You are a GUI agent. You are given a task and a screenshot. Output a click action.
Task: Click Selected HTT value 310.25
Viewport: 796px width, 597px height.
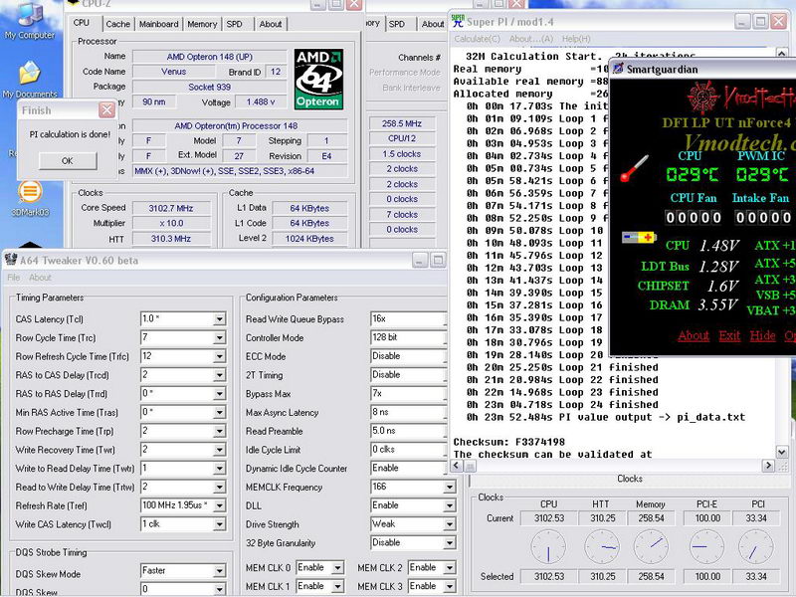click(x=602, y=577)
